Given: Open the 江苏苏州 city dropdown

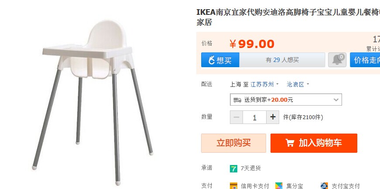Looking at the screenshot, I should pos(264,84).
